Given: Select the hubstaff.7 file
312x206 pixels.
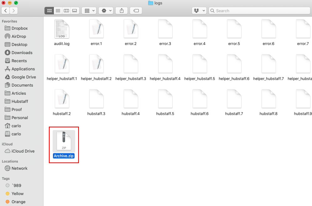Looking at the screenshot, I should pyautogui.click(x=234, y=103).
